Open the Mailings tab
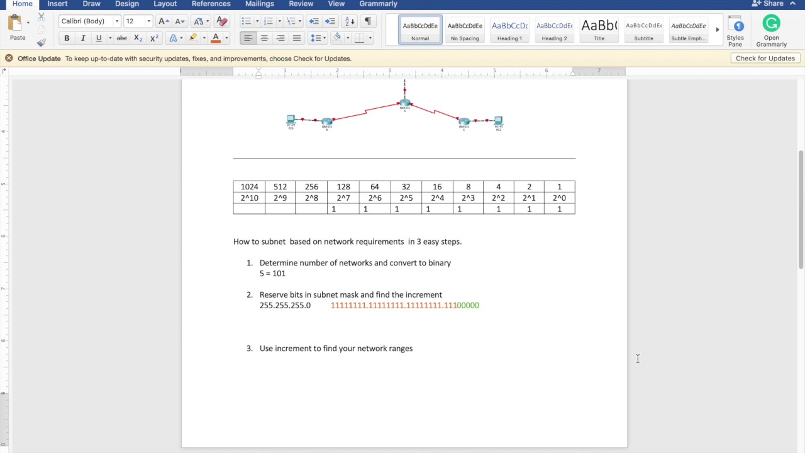805x453 pixels. (x=260, y=4)
